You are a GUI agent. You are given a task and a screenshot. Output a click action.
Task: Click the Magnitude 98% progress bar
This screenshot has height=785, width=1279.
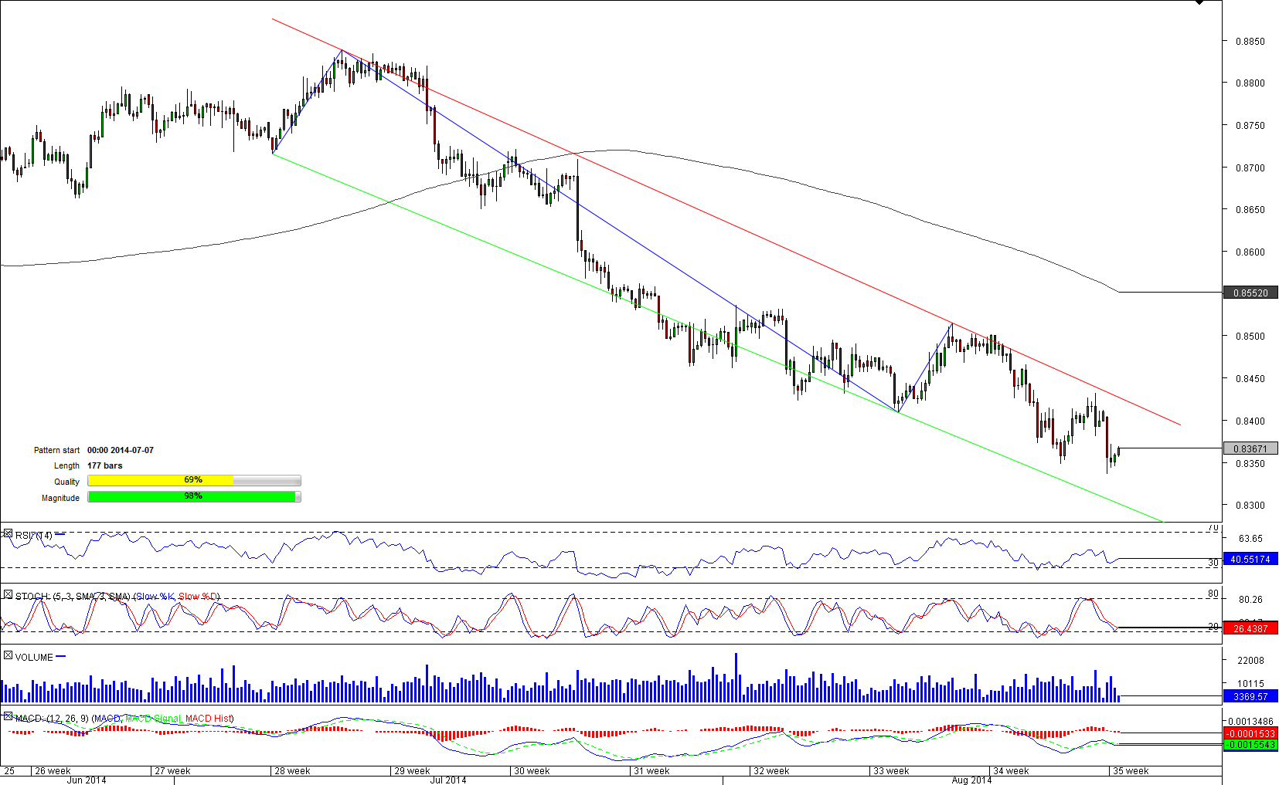194,496
